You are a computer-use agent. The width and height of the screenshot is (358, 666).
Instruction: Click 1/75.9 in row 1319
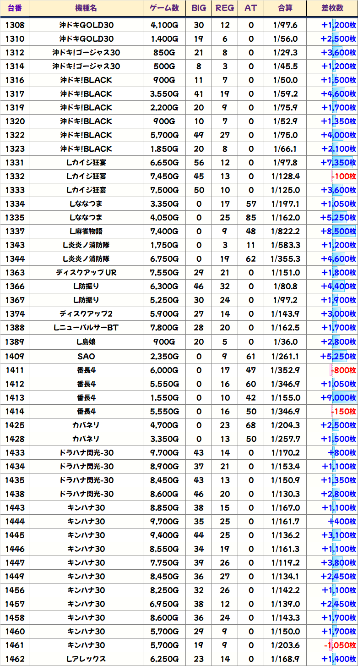[x=285, y=108]
